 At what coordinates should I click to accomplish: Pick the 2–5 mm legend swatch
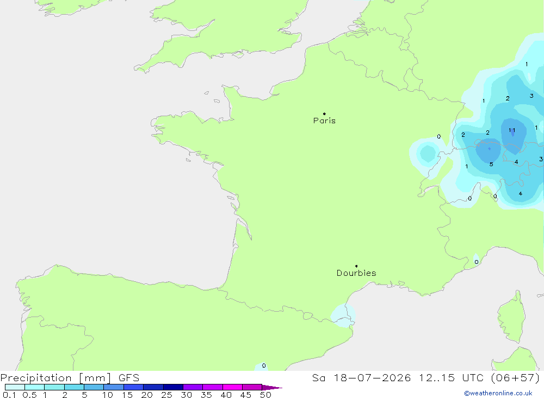coord(74,387)
